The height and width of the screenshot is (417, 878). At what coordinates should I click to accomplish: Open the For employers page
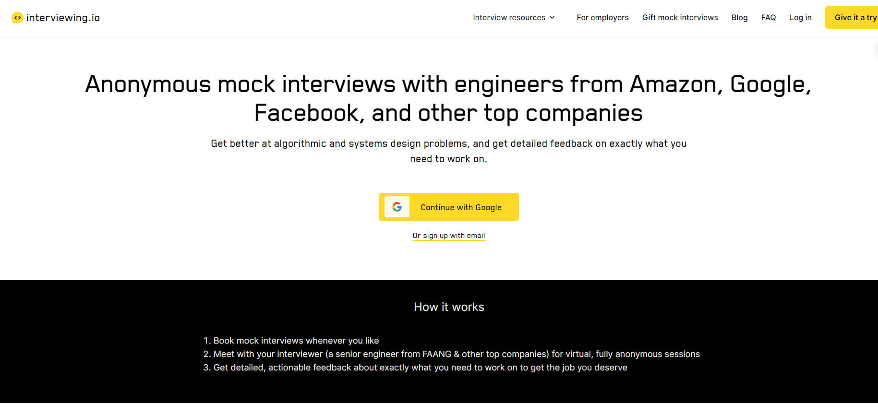tap(602, 17)
